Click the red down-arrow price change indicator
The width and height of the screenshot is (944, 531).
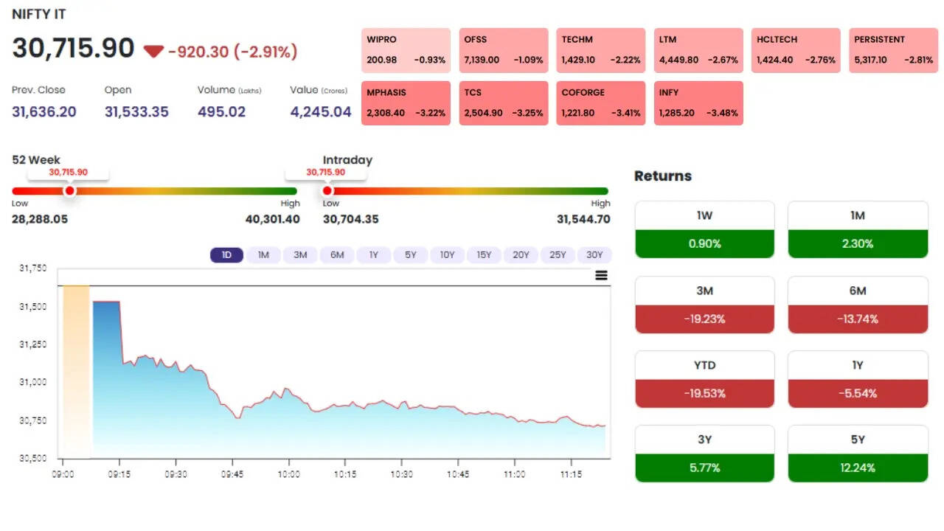pos(153,51)
